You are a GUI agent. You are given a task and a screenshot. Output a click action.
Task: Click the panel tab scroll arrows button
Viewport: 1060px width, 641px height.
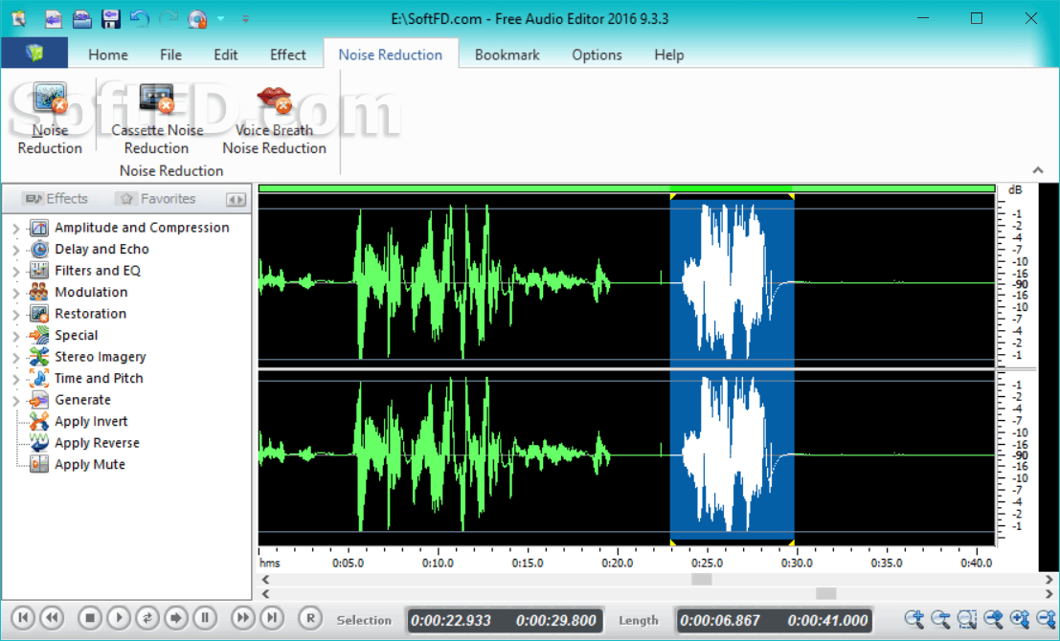point(236,199)
